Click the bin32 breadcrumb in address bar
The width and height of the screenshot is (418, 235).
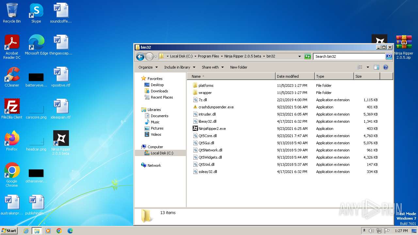(271, 56)
